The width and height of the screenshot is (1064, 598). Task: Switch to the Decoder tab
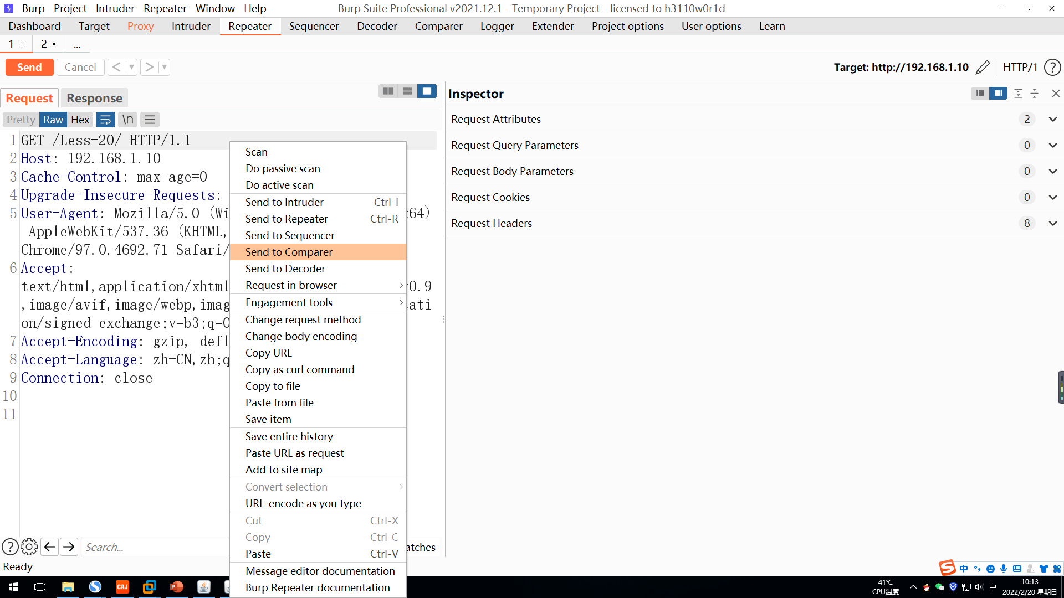pyautogui.click(x=376, y=26)
